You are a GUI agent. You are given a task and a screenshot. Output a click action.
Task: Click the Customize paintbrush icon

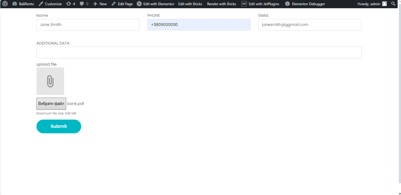coord(41,4)
